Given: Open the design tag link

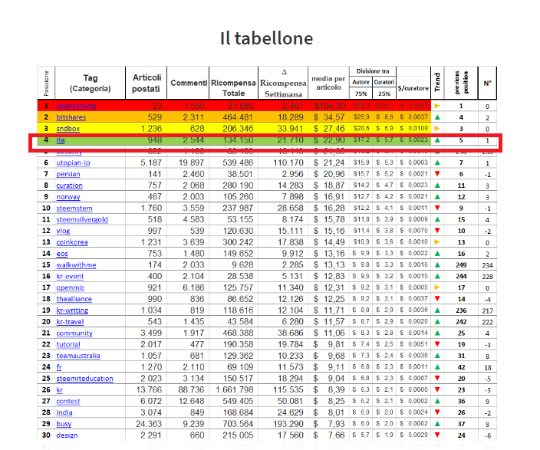Looking at the screenshot, I should tap(67, 435).
